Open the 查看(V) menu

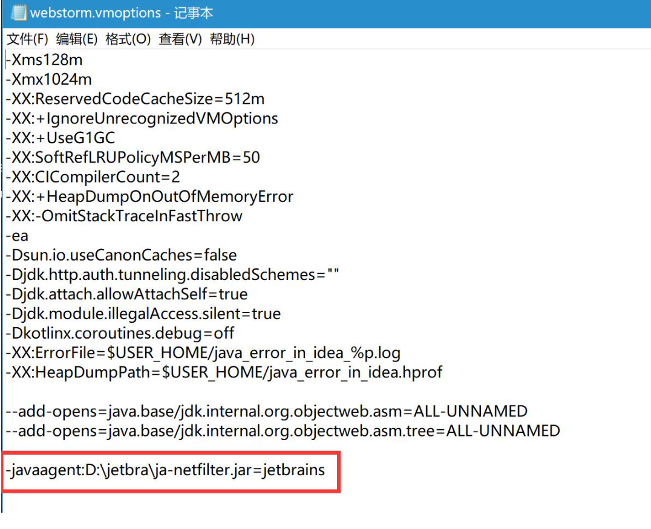click(x=180, y=39)
